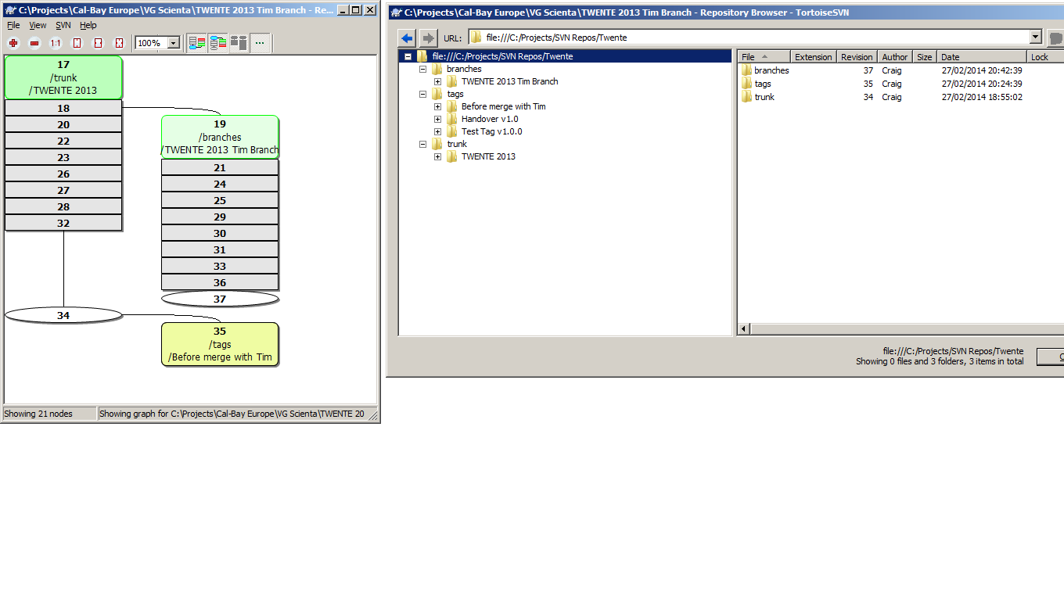
Task: Click the date 27/02/2014 20:42:39
Action: click(982, 70)
